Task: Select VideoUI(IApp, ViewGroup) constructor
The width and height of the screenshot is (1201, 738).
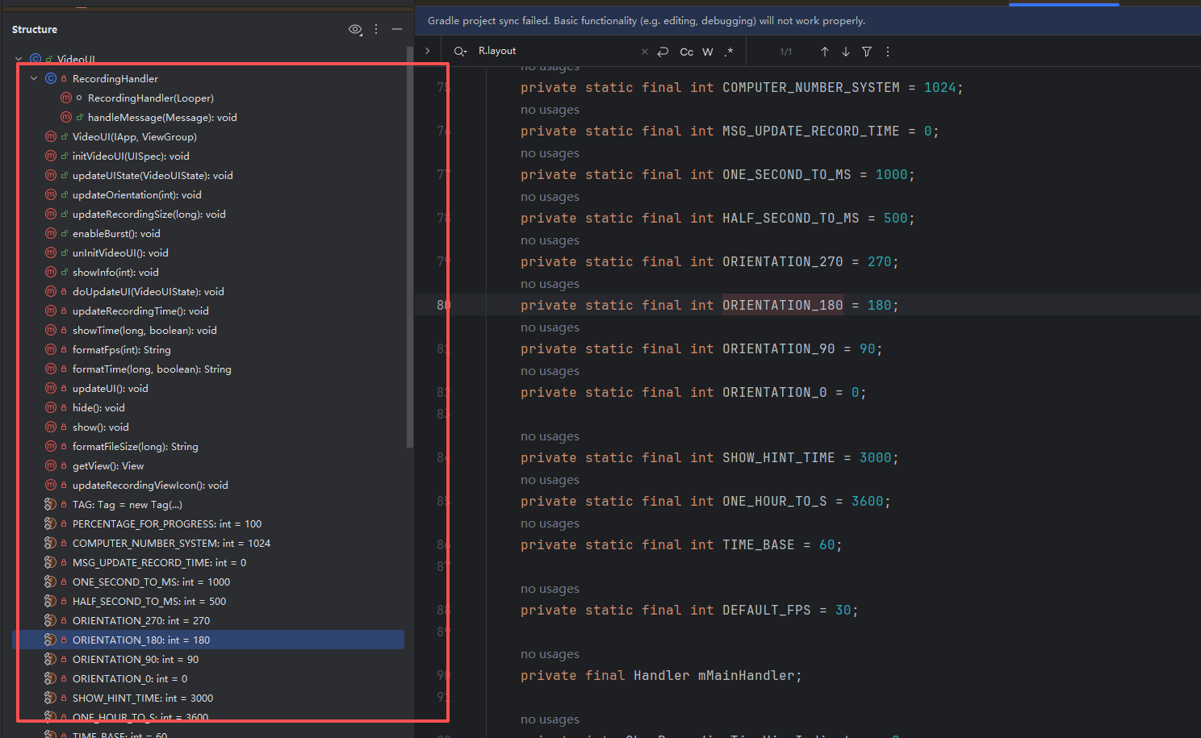Action: 134,136
